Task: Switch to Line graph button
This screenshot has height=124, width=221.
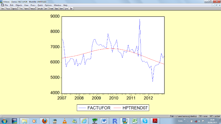Action: [66, 9]
